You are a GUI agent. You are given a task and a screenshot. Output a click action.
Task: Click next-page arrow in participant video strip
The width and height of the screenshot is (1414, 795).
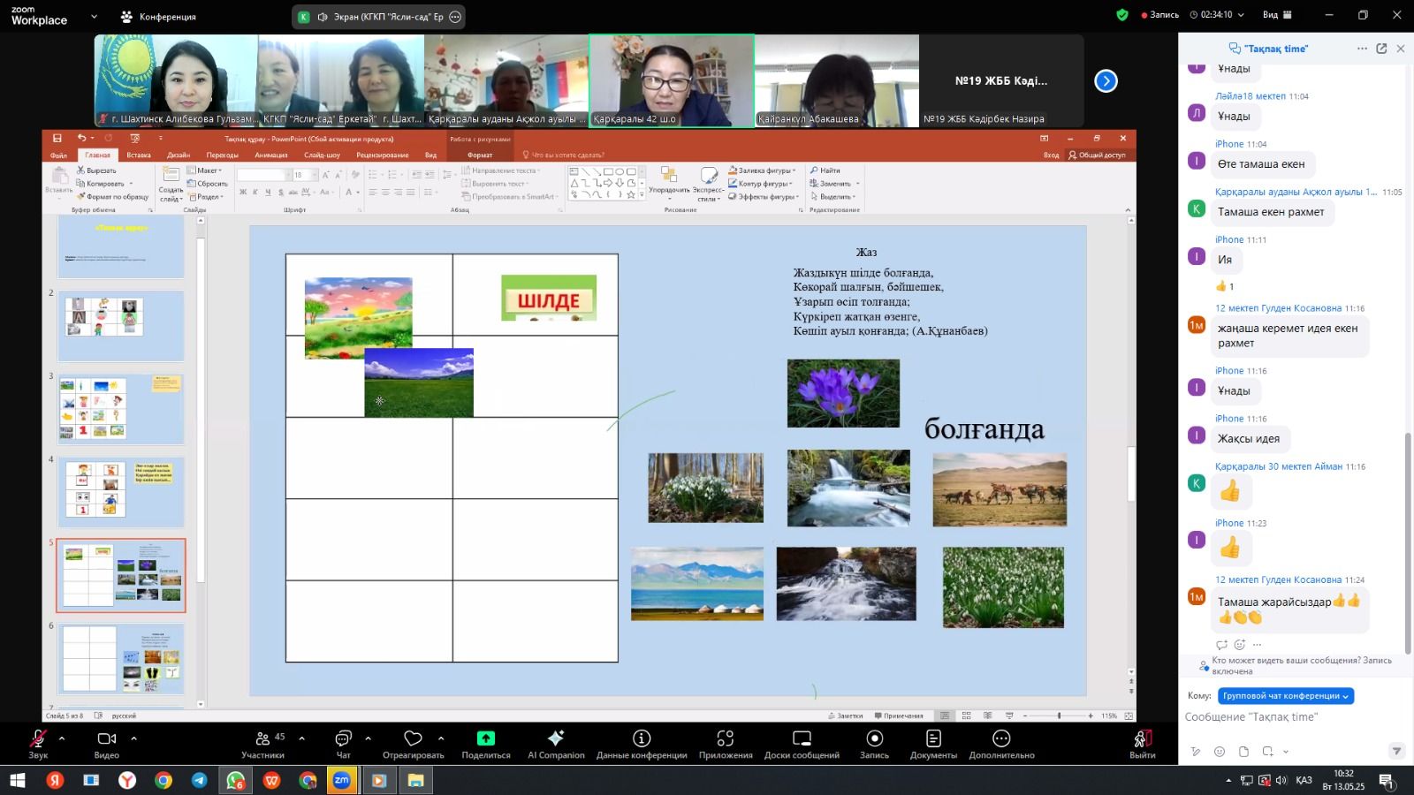[x=1106, y=81]
